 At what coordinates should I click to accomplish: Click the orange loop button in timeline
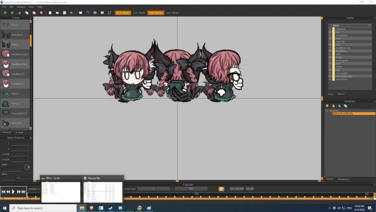221,189
